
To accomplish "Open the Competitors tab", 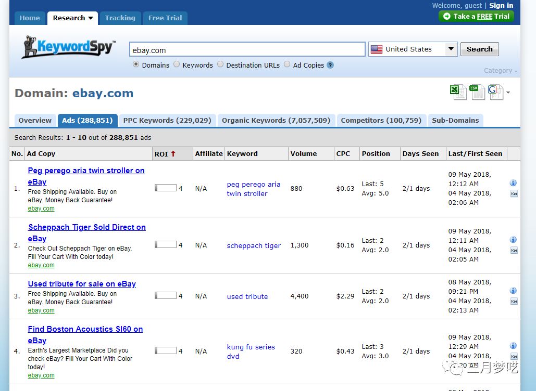I will coord(381,121).
